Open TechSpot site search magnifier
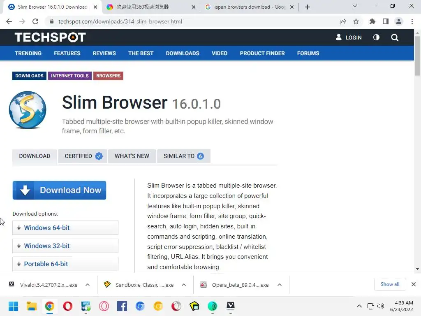 (x=395, y=37)
